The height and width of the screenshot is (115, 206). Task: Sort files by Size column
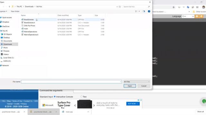pos(96,15)
